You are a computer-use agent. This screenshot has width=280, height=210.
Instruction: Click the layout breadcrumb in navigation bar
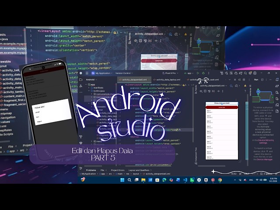click(136, 174)
